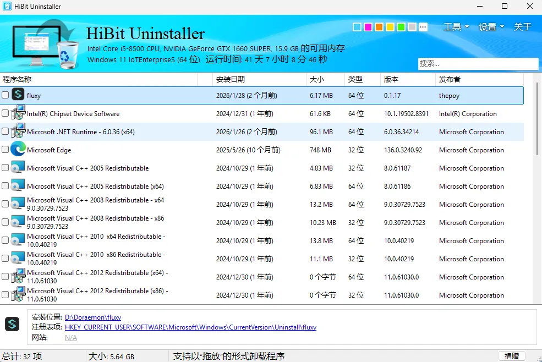Choose the green theme swatch

click(x=401, y=27)
